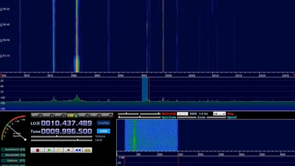This screenshot has width=295, height=166.
Task: Click the LO frequency display 0010.437.489
Action: tap(66, 123)
